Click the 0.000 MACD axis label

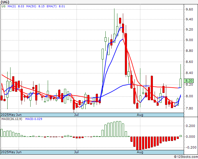pyautogui.click(x=190, y=137)
